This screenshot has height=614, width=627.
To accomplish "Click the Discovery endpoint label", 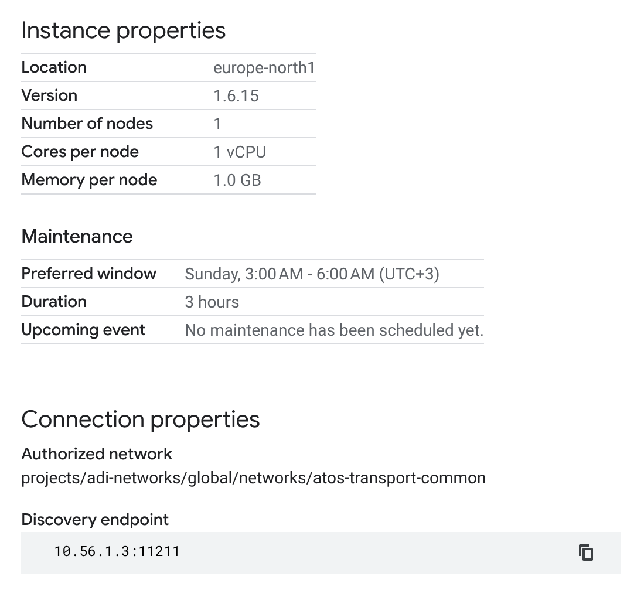I will point(95,520).
